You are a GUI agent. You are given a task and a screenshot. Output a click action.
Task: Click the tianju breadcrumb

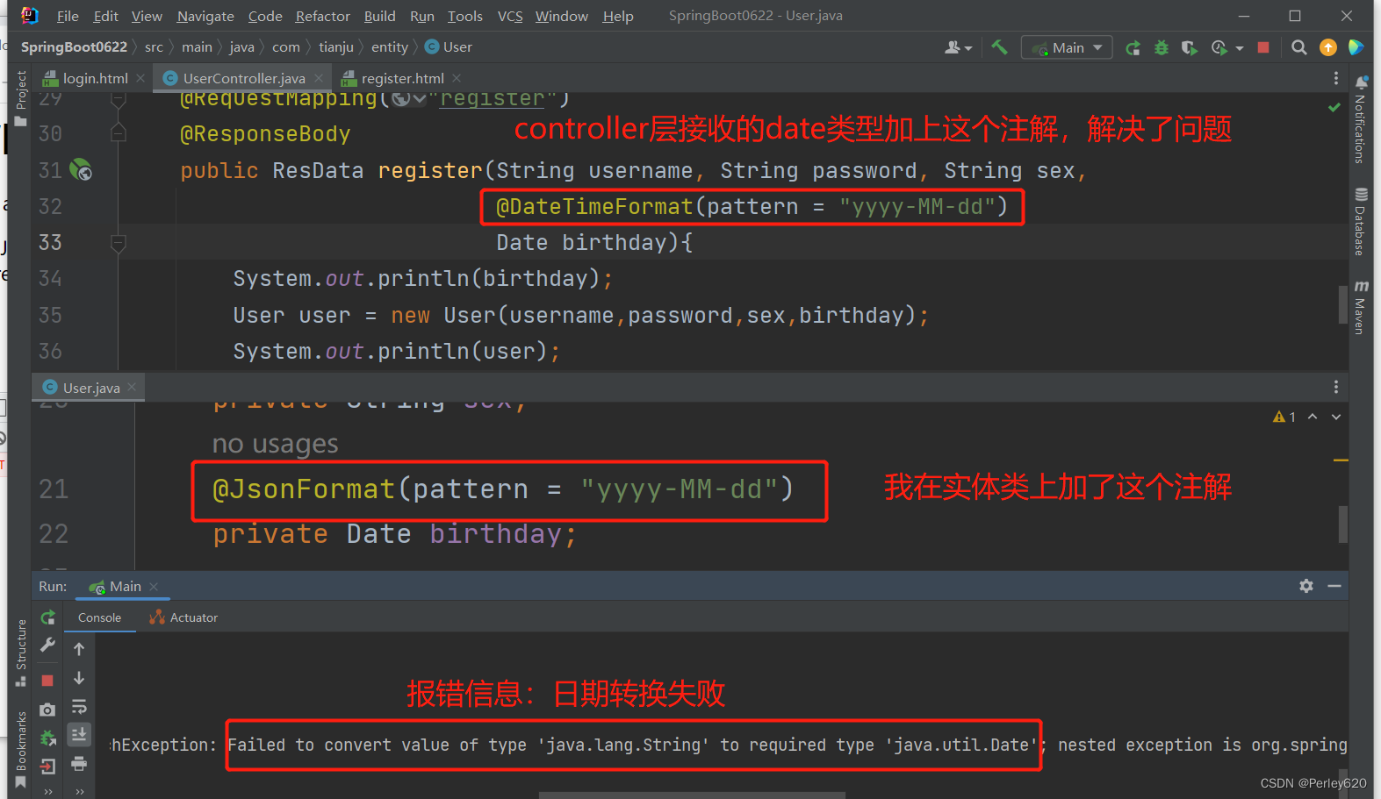coord(336,47)
